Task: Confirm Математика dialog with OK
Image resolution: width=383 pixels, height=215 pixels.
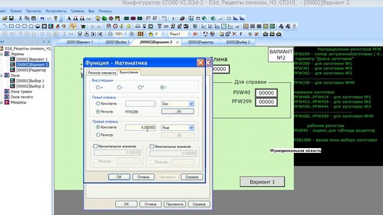Action: (119, 177)
